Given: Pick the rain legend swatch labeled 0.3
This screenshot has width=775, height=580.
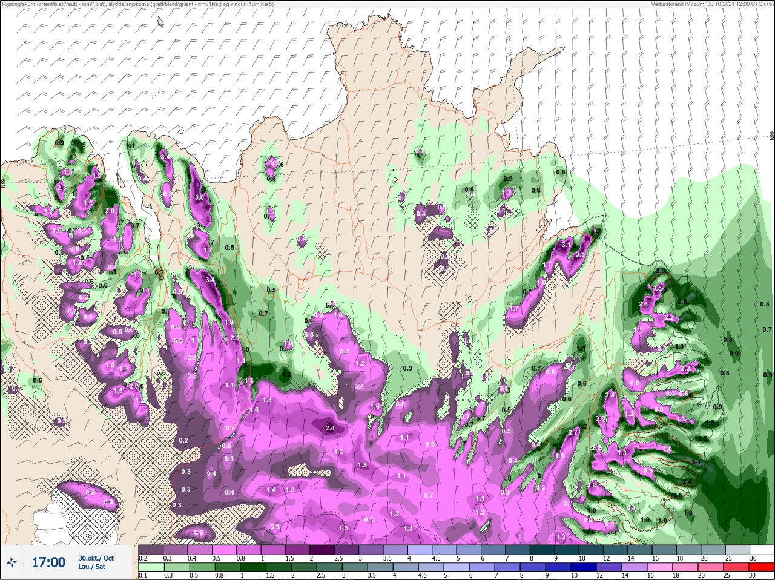Looking at the screenshot, I should click(176, 567).
